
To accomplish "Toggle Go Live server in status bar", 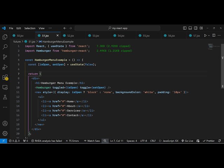I will point(187,141).
